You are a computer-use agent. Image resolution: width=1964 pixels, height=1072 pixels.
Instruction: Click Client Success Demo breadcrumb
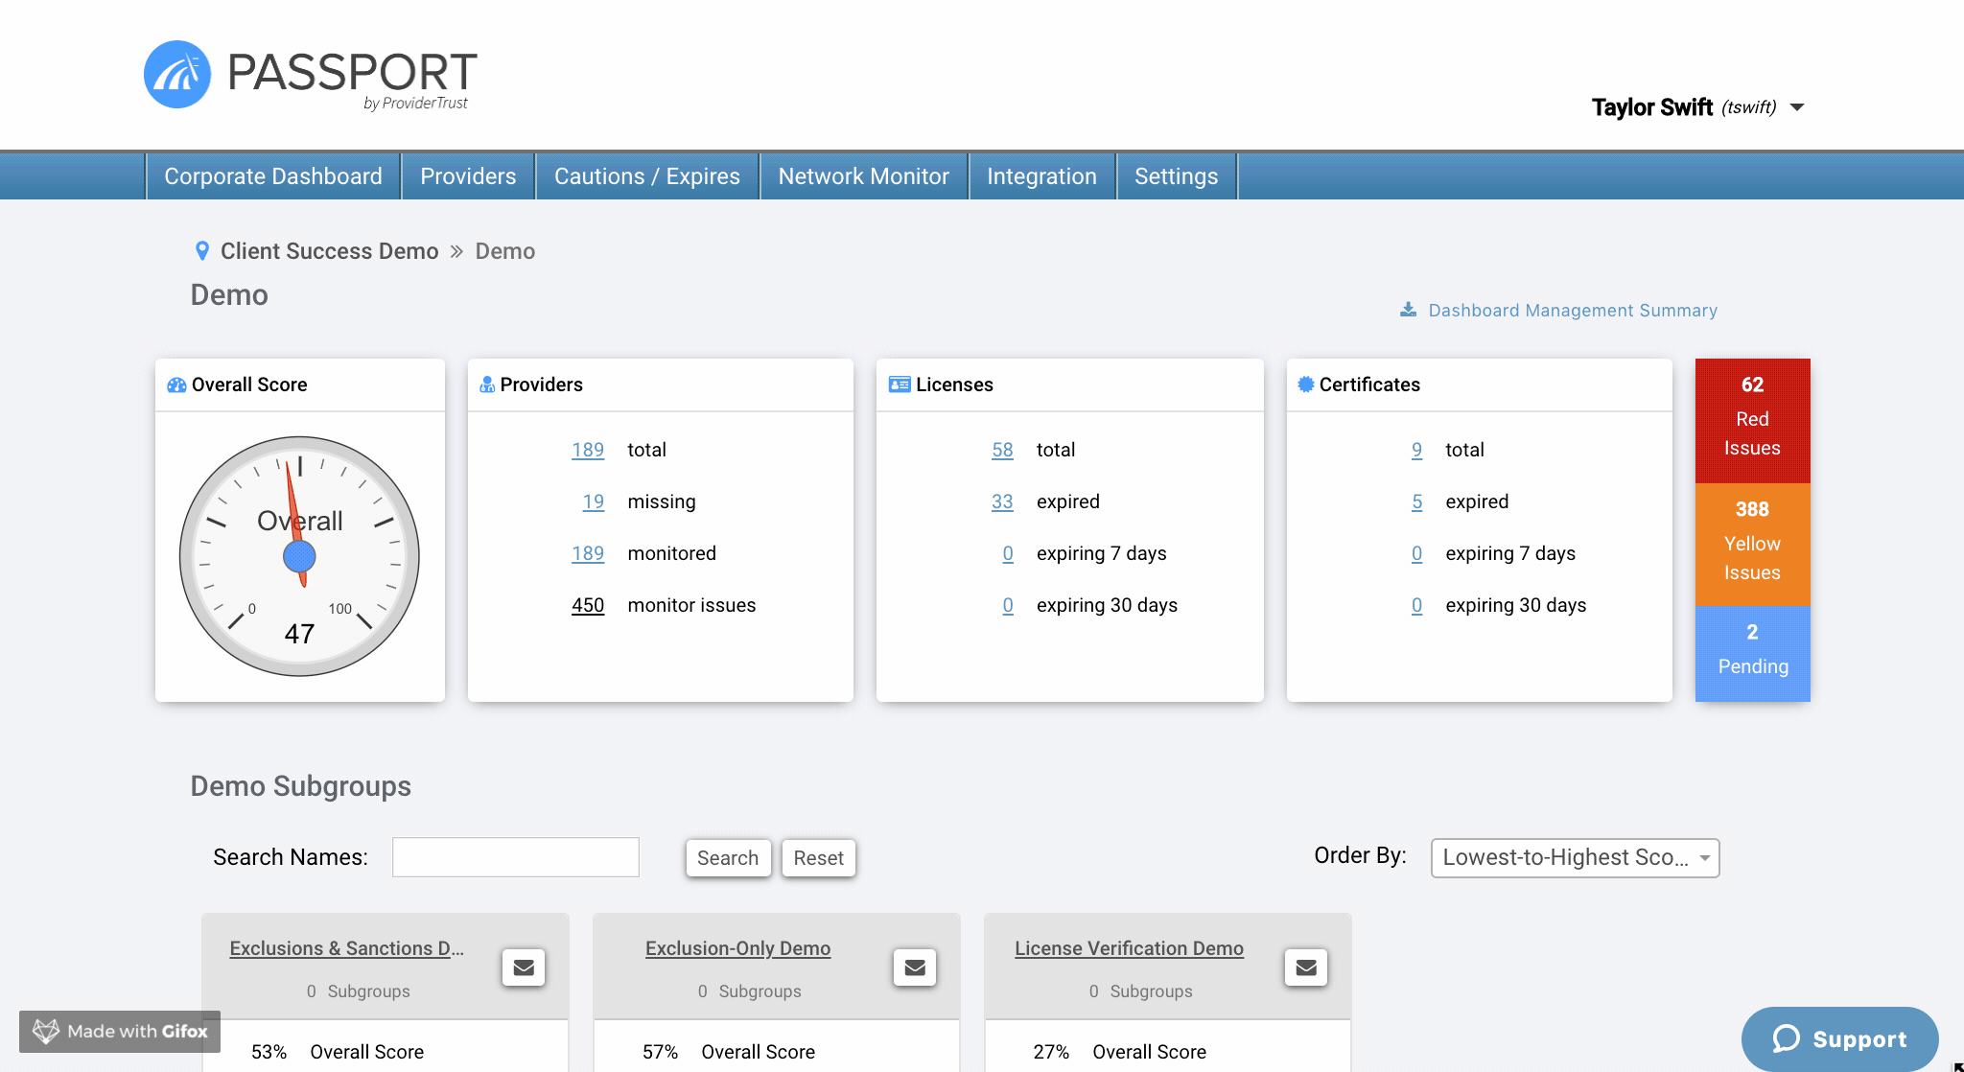tap(330, 251)
